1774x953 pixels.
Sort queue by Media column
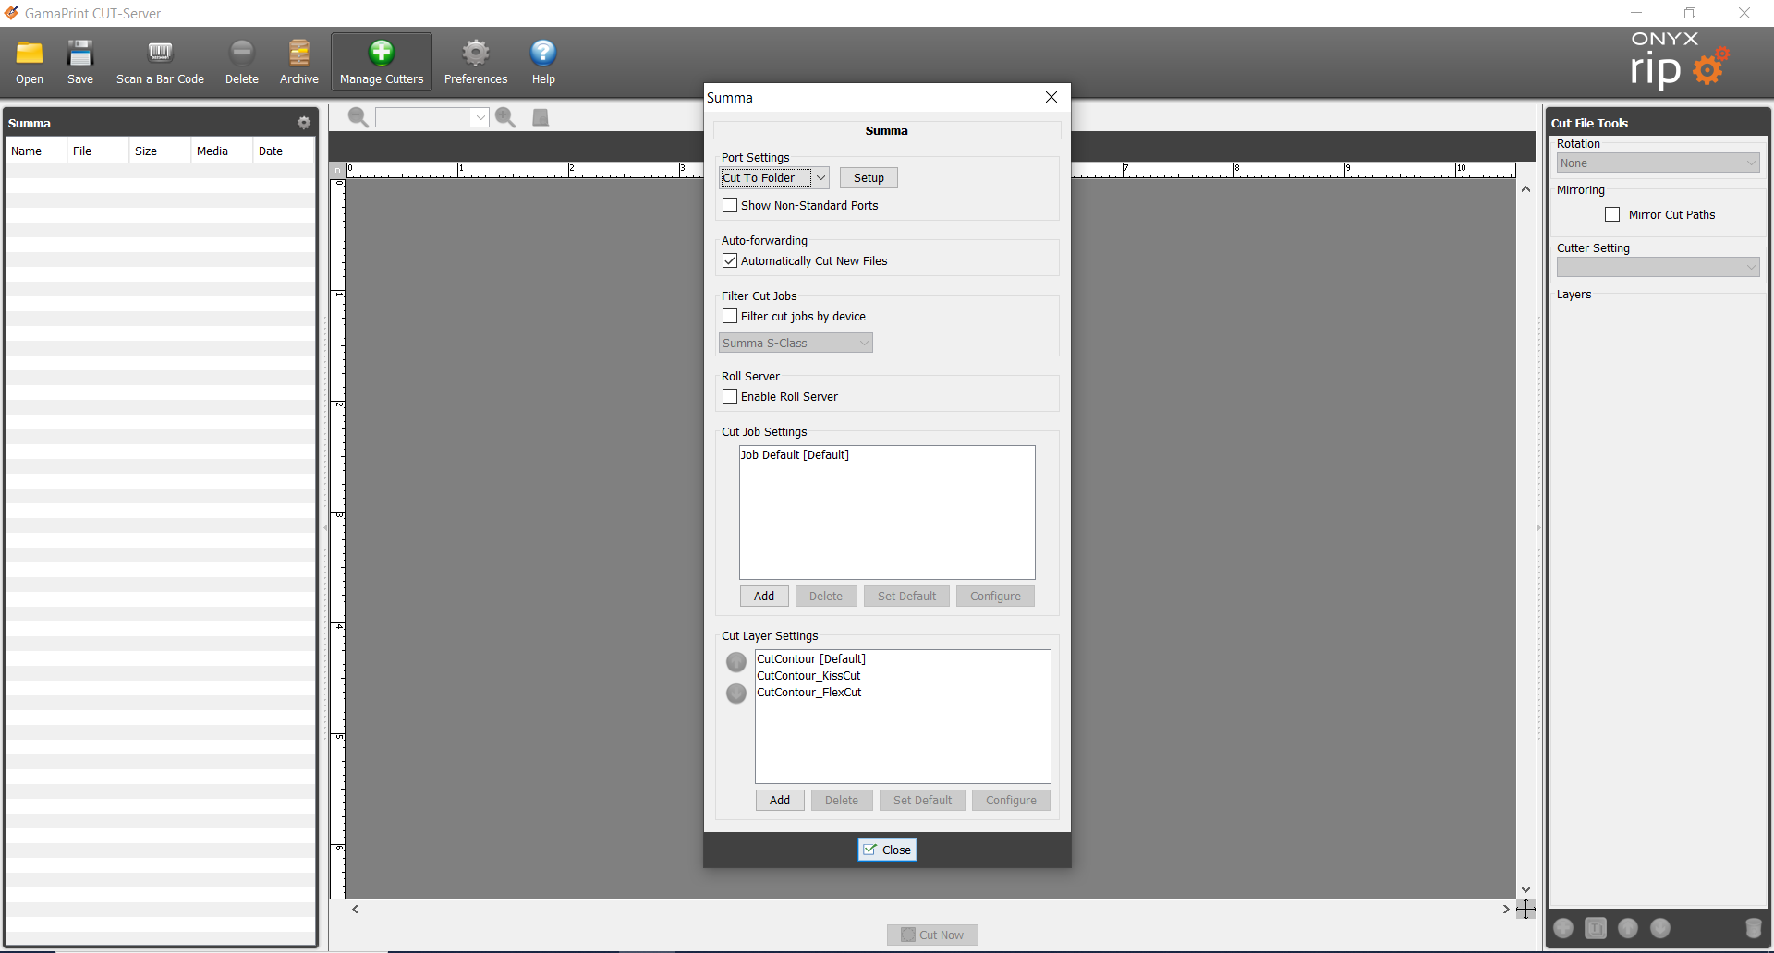point(222,151)
